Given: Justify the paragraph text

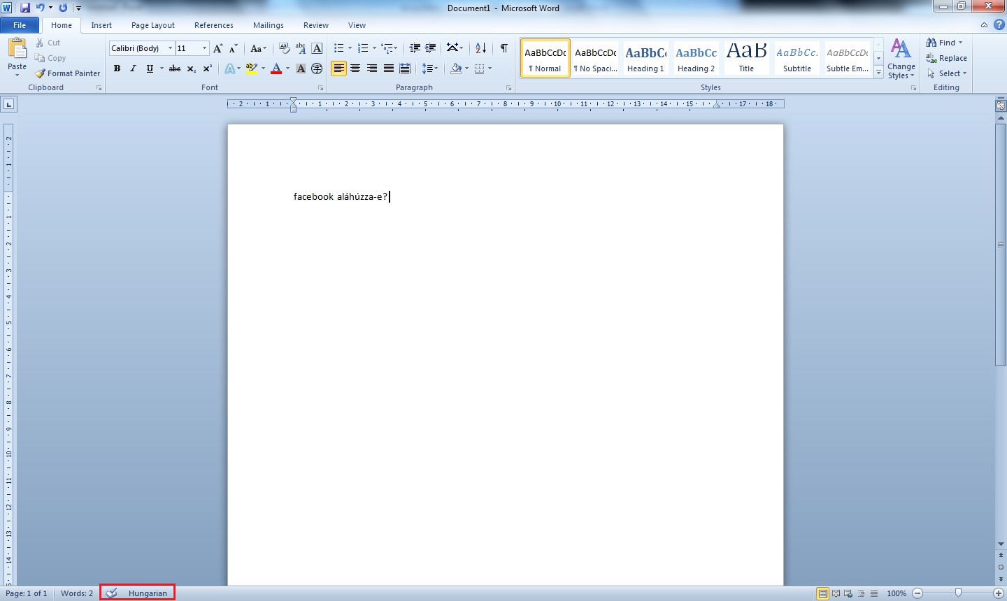Looking at the screenshot, I should click(389, 68).
